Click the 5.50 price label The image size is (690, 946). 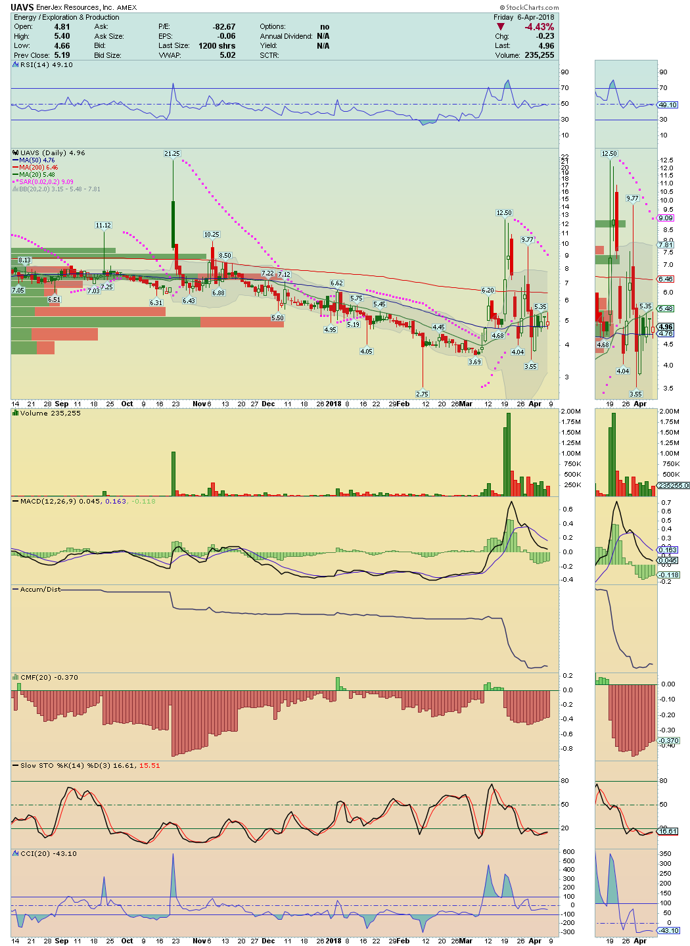point(277,318)
